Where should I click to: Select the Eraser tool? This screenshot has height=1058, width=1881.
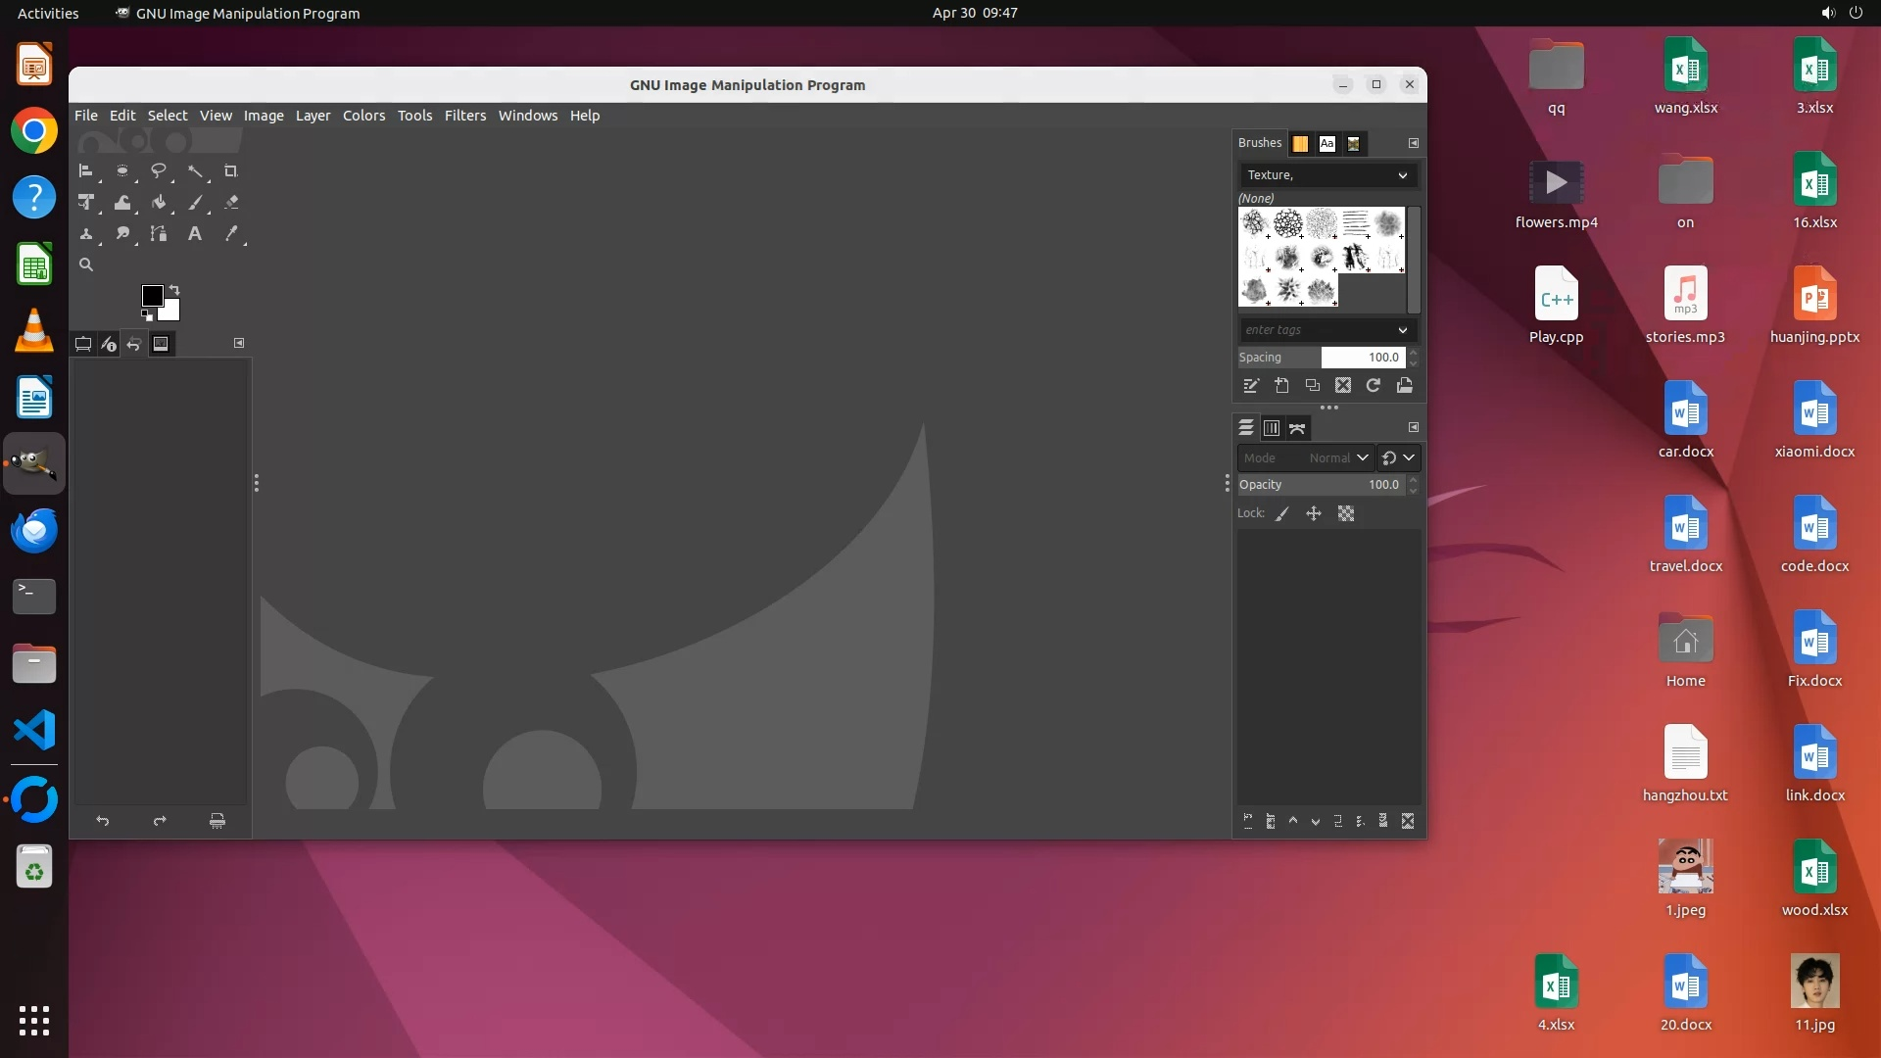point(231,203)
